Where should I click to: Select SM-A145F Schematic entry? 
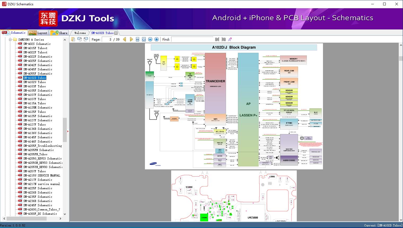pyautogui.click(x=38, y=137)
